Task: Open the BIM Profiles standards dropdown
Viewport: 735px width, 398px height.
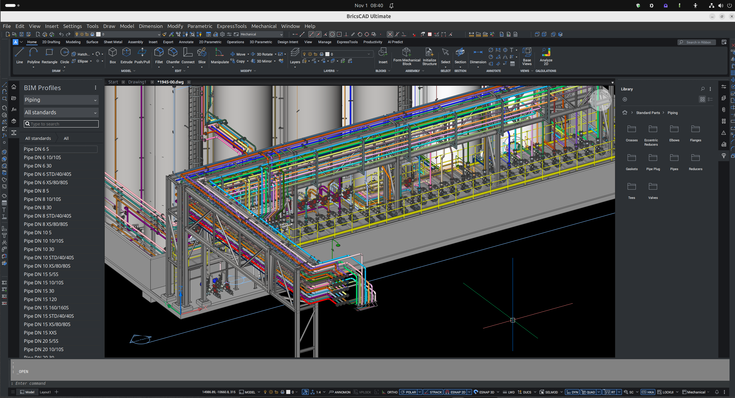Action: pyautogui.click(x=61, y=112)
